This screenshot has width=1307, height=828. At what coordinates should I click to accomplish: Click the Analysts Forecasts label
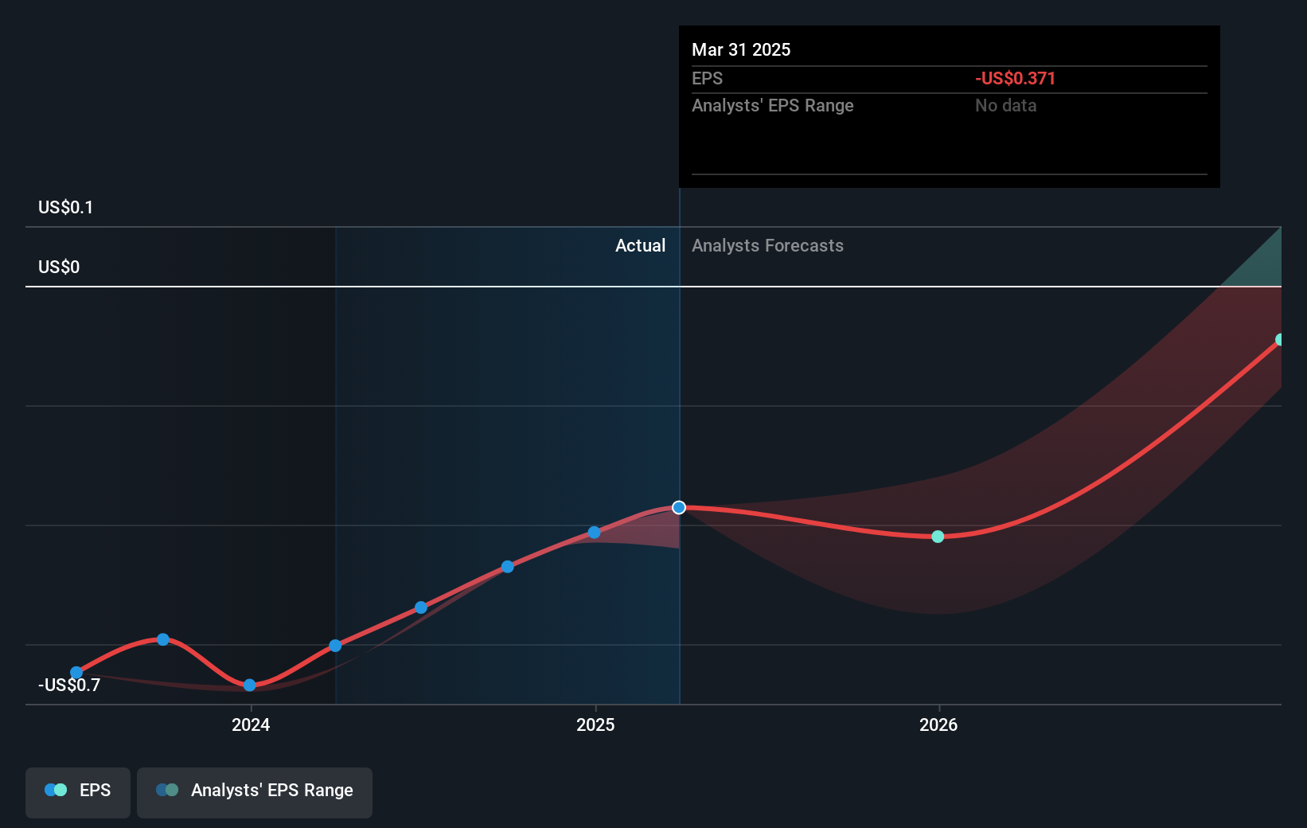click(x=767, y=246)
